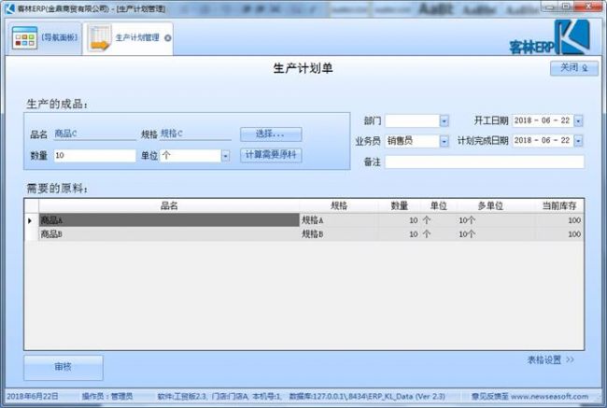607x408 pixels.
Task: Select the 商品B row in materials table
Action: tap(168, 234)
